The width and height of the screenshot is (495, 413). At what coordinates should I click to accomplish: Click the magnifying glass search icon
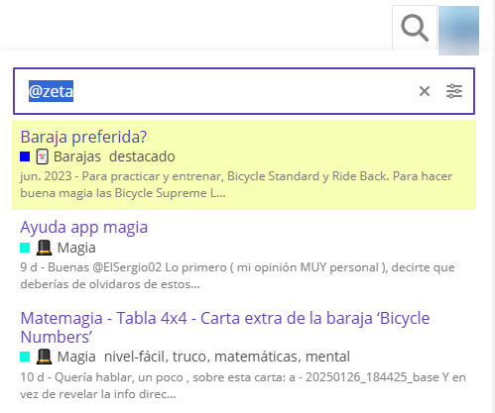point(415,28)
